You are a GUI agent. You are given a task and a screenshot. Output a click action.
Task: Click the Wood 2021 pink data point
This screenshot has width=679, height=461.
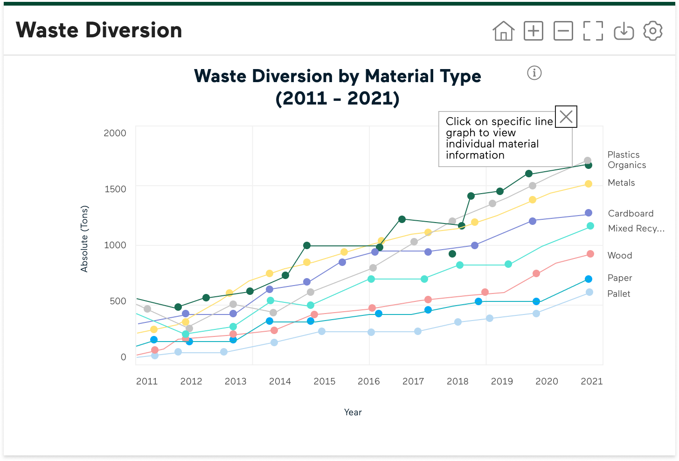590,254
